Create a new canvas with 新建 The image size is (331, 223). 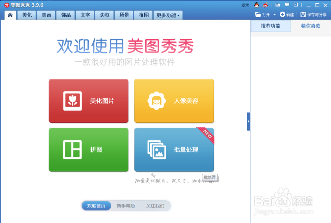[x=287, y=15]
